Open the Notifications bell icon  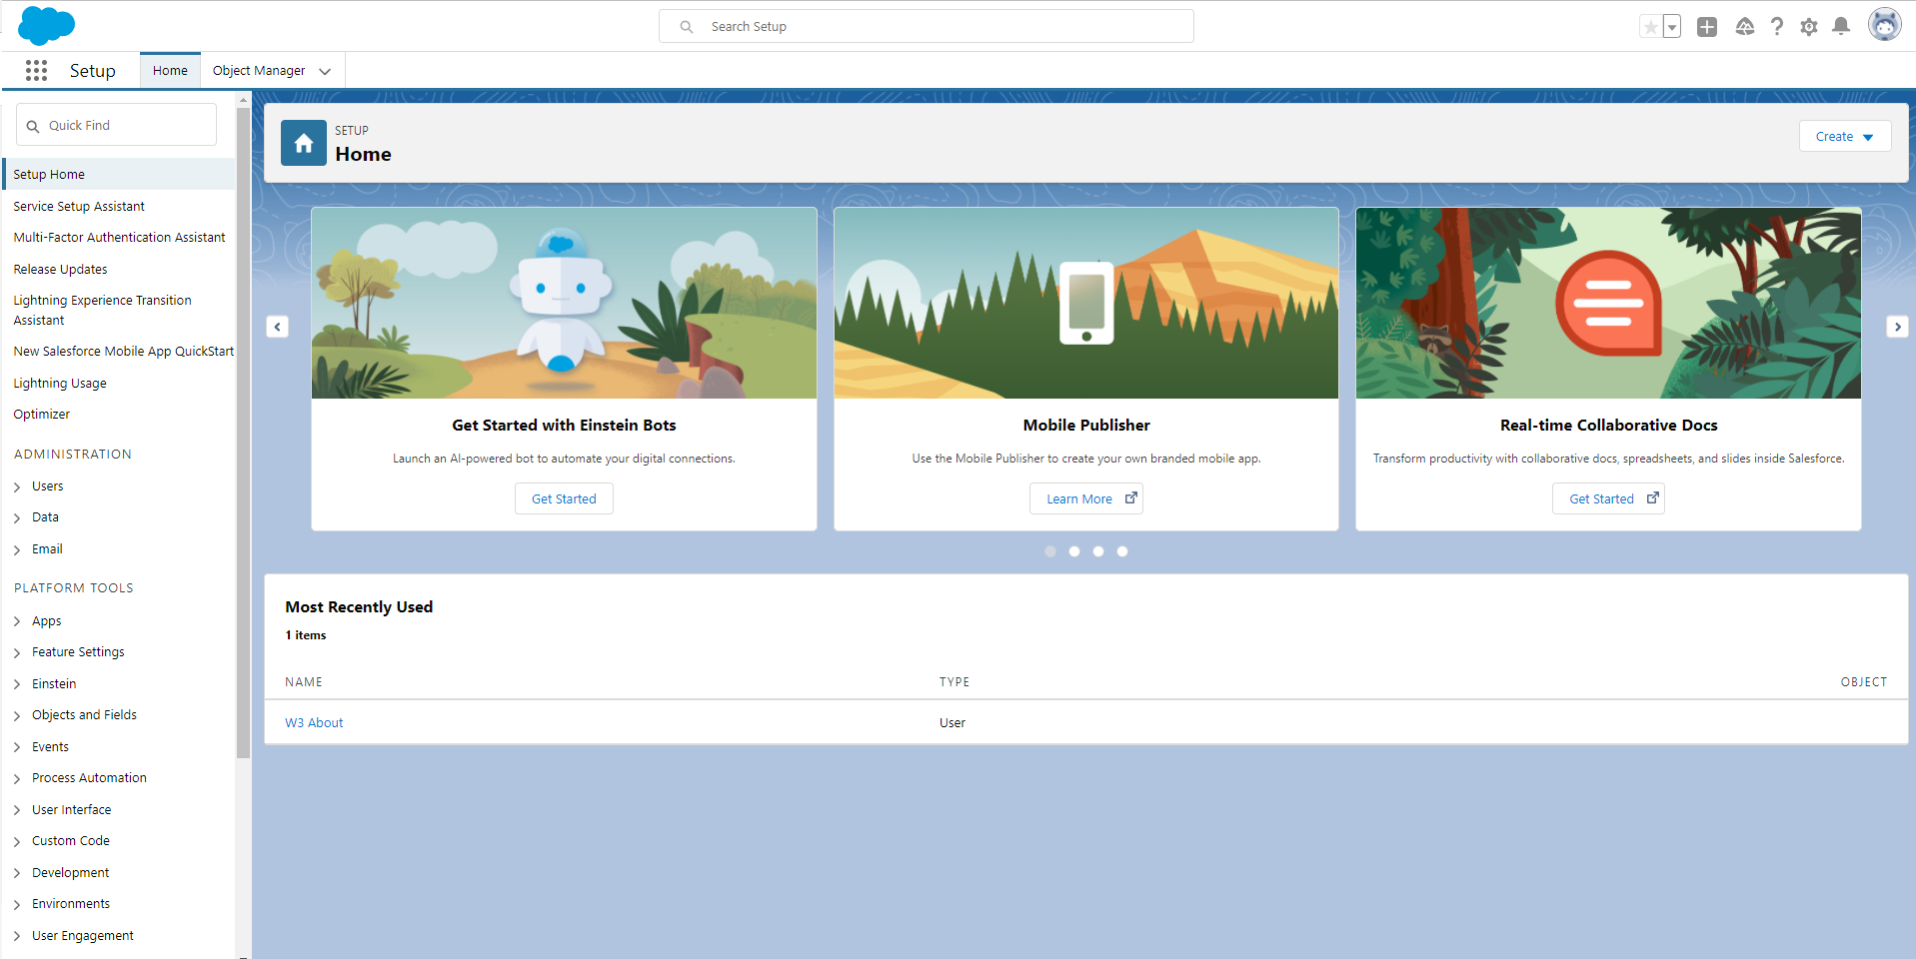(x=1841, y=27)
